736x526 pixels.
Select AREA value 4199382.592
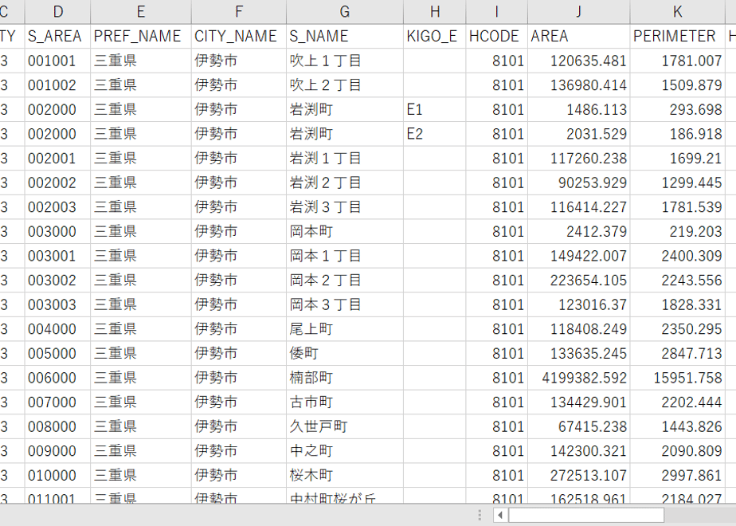coord(579,378)
